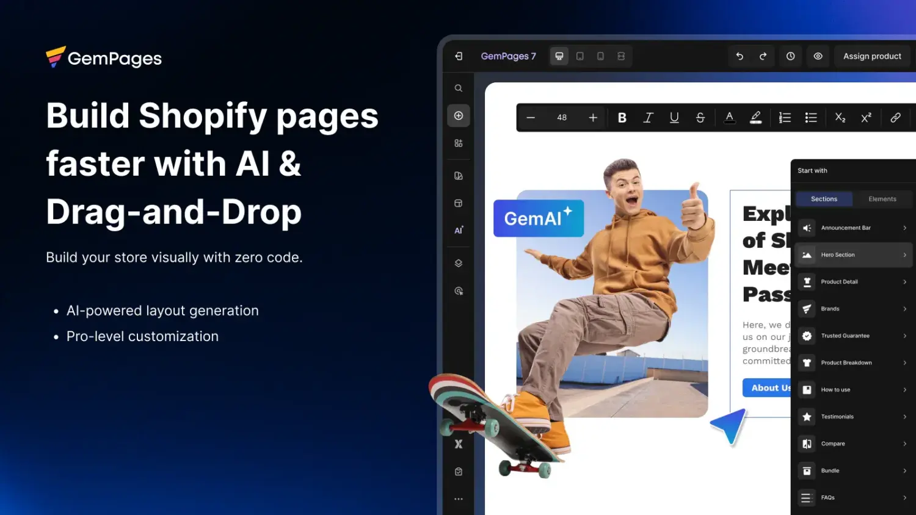Click the FAQs row label
This screenshot has height=515, width=916.
pyautogui.click(x=827, y=498)
